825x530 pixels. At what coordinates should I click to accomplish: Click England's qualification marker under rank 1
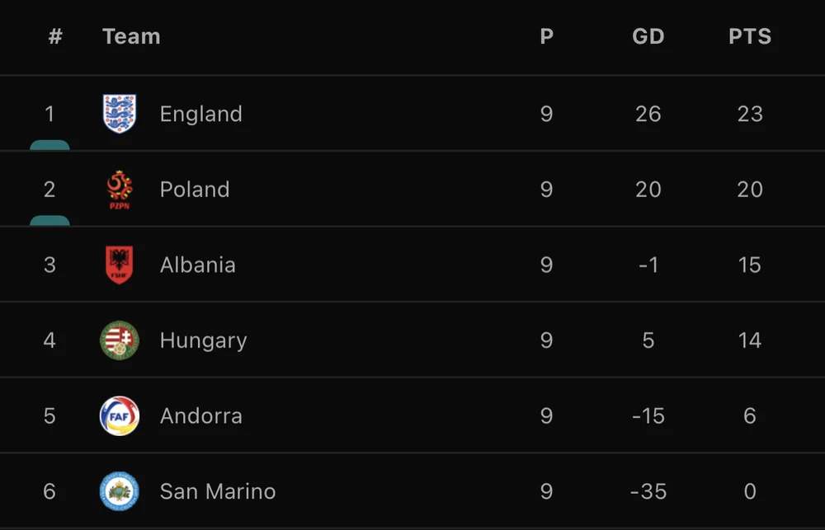click(49, 146)
